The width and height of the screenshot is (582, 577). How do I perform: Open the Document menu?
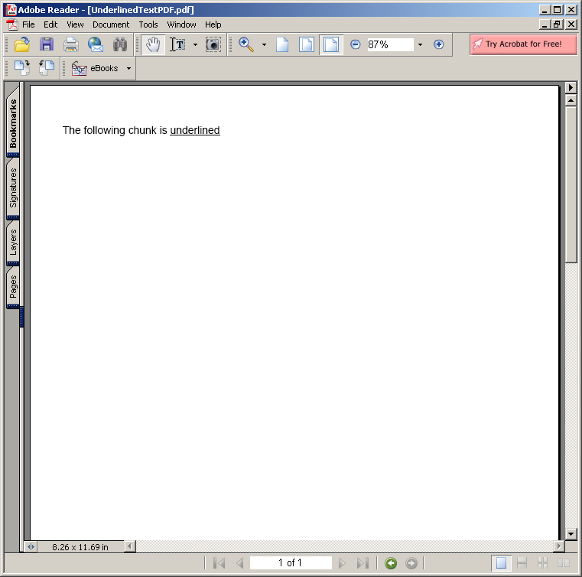pyautogui.click(x=111, y=25)
